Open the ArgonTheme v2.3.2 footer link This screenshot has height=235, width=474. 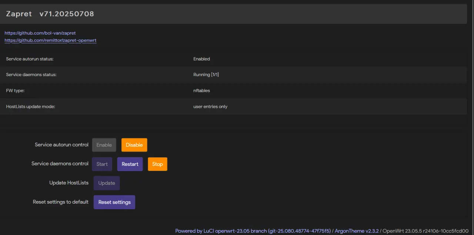pyautogui.click(x=357, y=231)
